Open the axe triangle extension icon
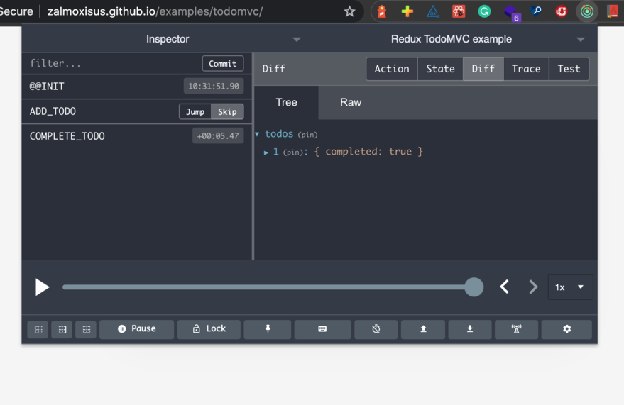The height and width of the screenshot is (405, 624). [x=432, y=11]
